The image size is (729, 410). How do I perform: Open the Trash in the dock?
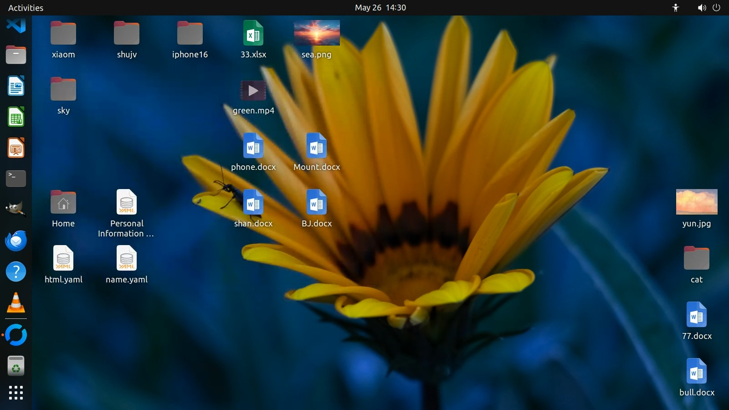point(16,366)
